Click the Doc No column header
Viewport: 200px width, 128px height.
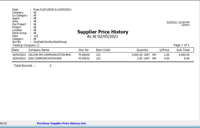tap(83, 50)
